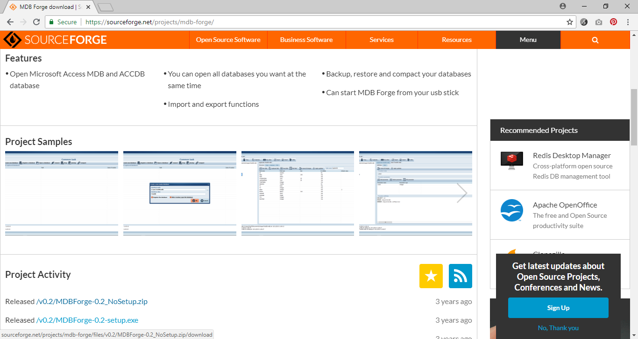Open the Open Source Software menu
The image size is (638, 339).
click(228, 40)
